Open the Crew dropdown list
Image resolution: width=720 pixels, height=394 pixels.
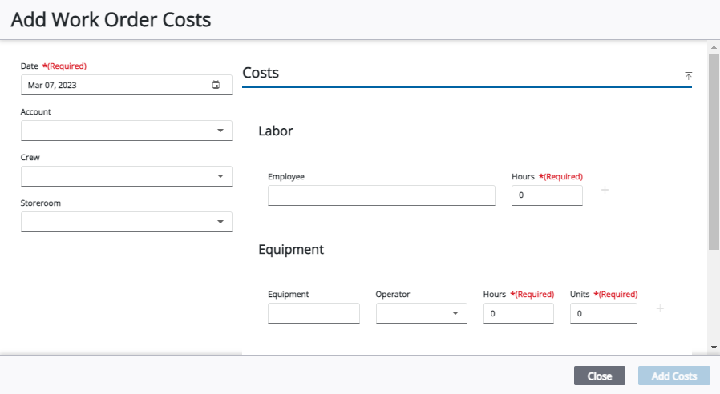220,176
